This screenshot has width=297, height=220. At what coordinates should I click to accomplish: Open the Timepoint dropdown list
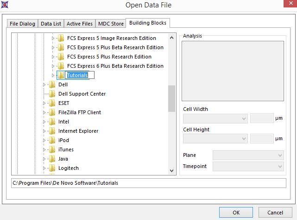point(248,166)
